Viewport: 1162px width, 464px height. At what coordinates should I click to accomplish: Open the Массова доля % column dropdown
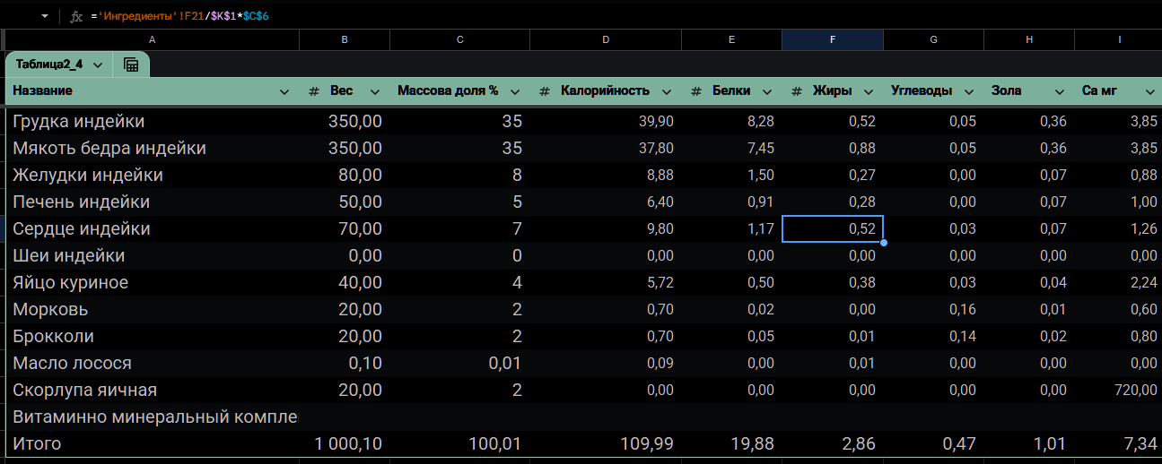[515, 91]
